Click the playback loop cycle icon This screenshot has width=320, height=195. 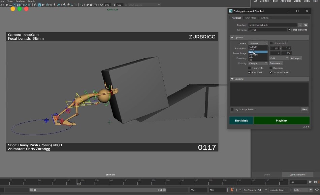tap(317, 190)
